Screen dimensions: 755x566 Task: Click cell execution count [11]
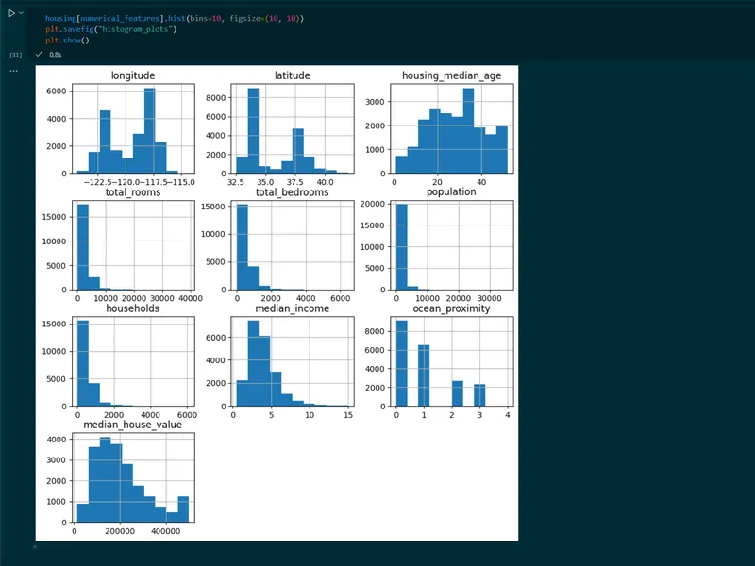point(16,55)
